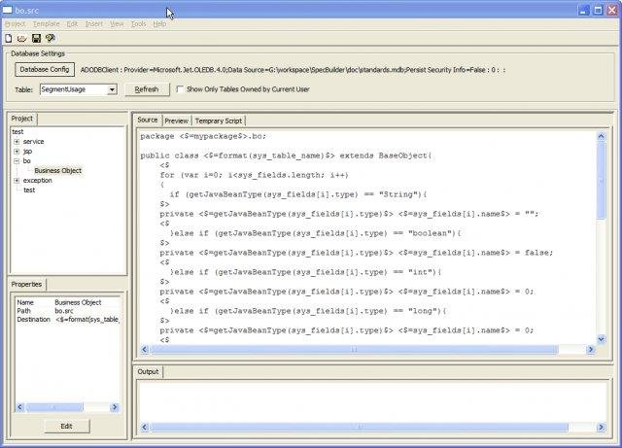Click inside the Output text area
Screen dimensions: 622x448
coord(371,400)
